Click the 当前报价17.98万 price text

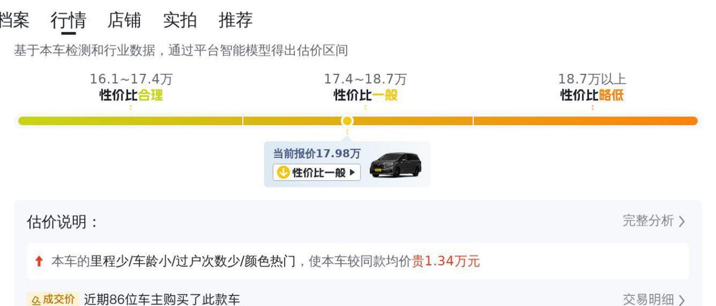(317, 153)
